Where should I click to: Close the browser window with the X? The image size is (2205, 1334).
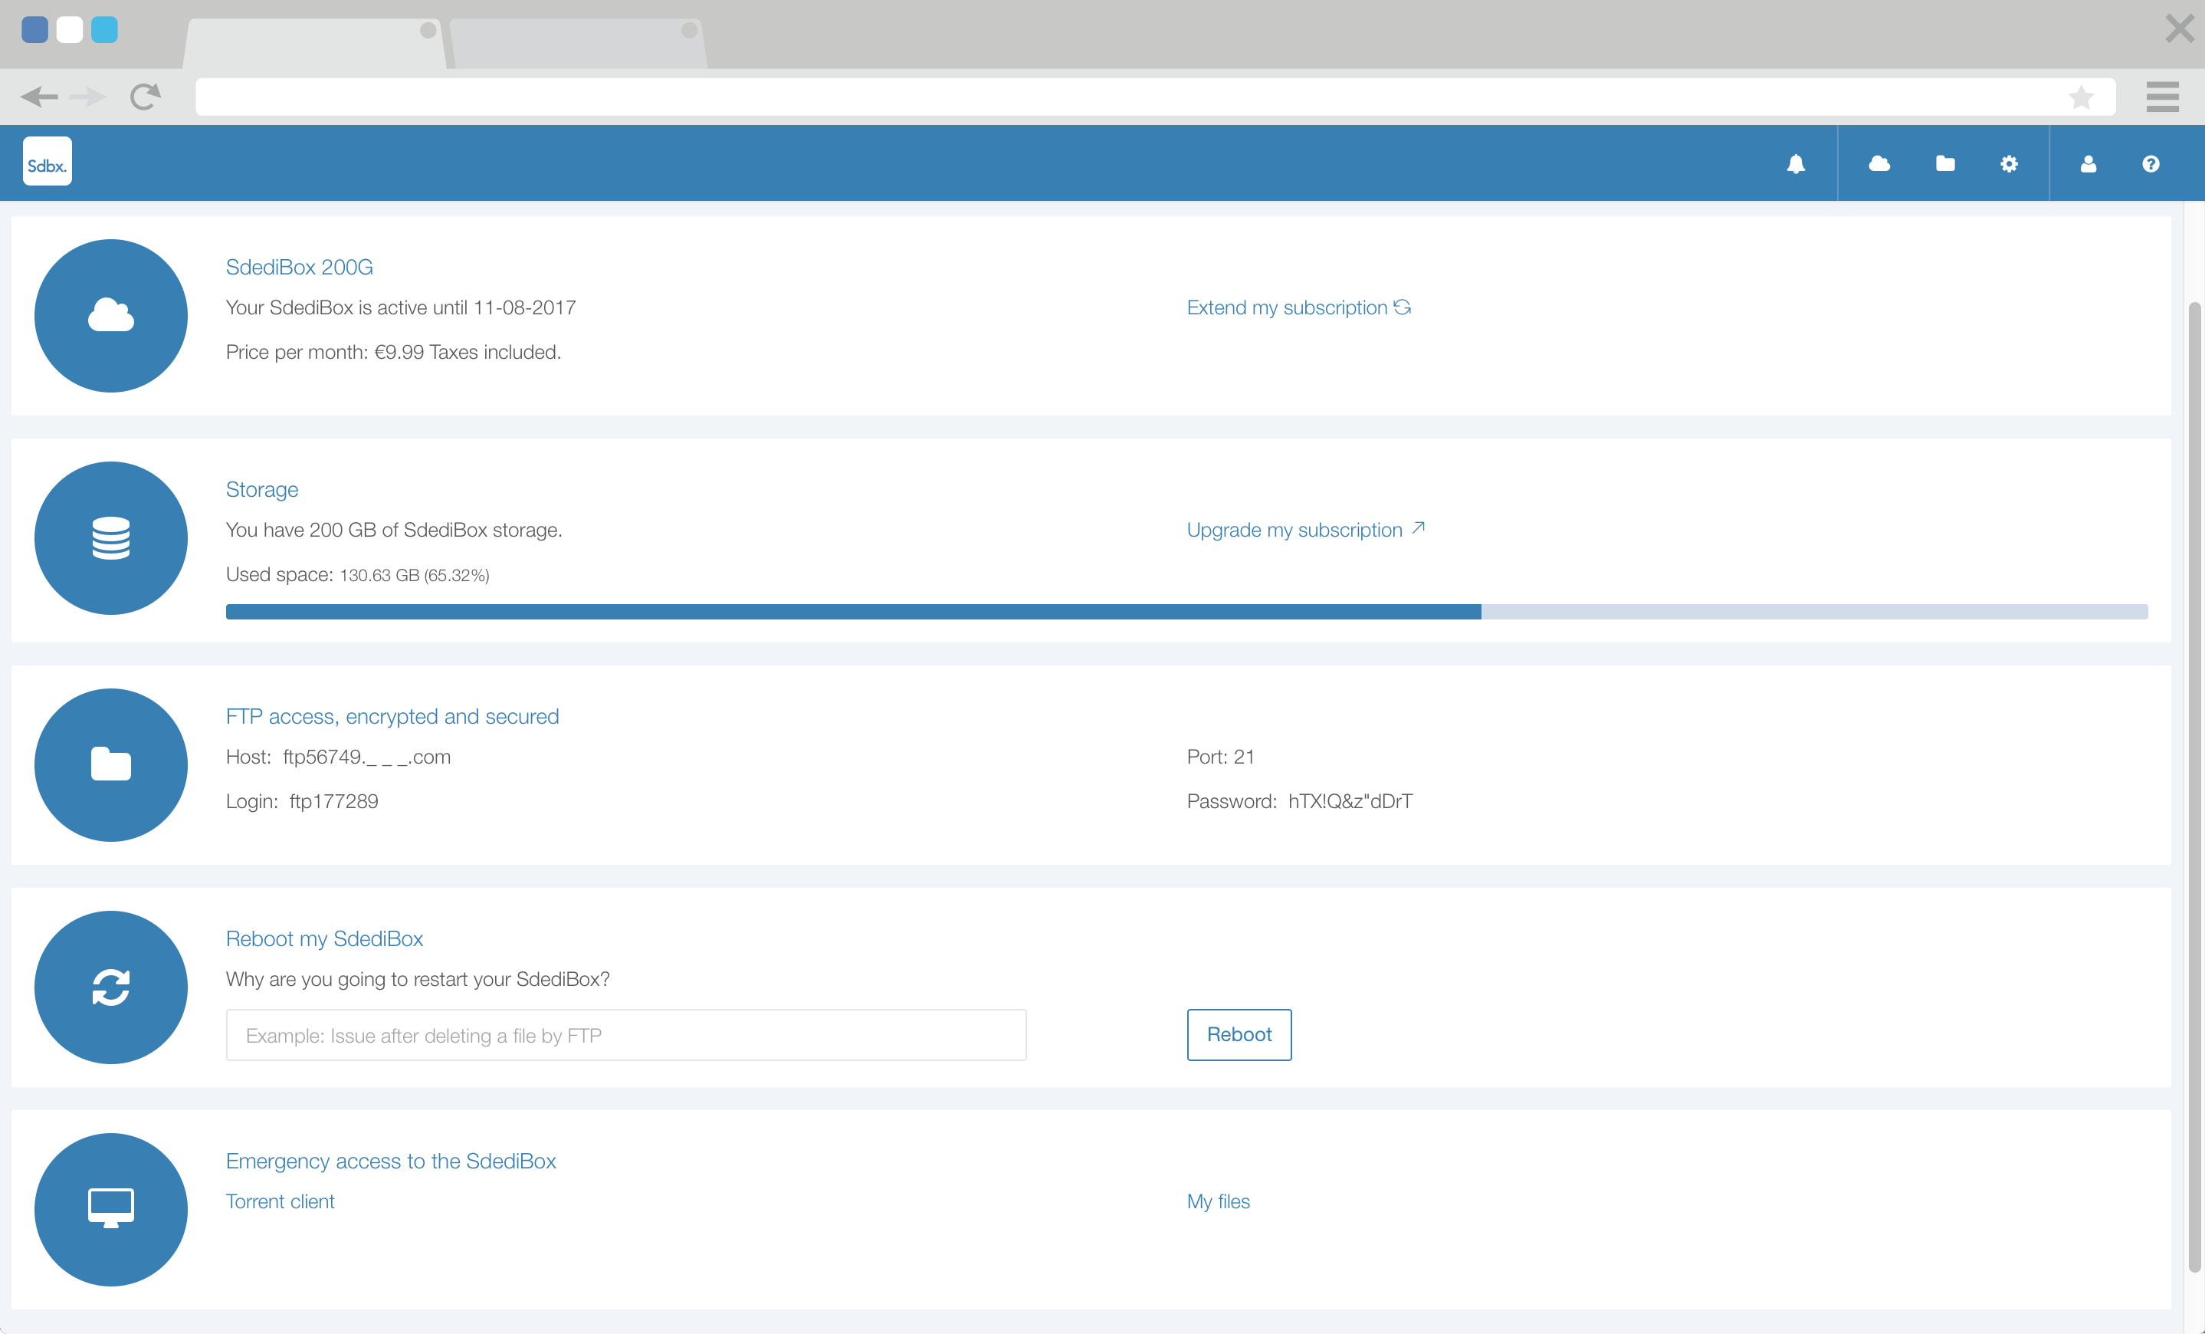pos(2180,28)
